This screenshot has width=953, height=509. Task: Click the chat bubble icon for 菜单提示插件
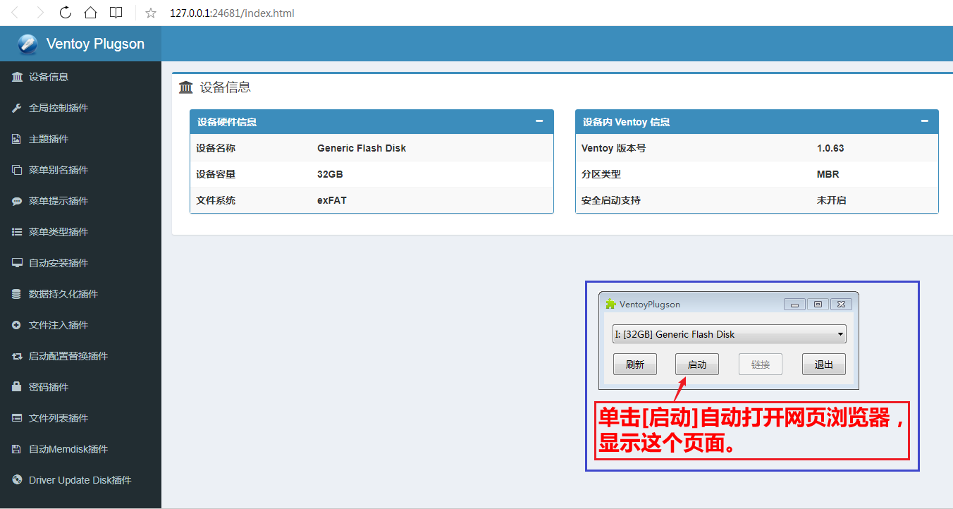[x=17, y=201]
